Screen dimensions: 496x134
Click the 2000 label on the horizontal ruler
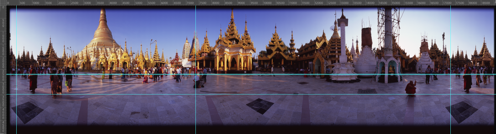pyautogui.click(x=62, y=3)
